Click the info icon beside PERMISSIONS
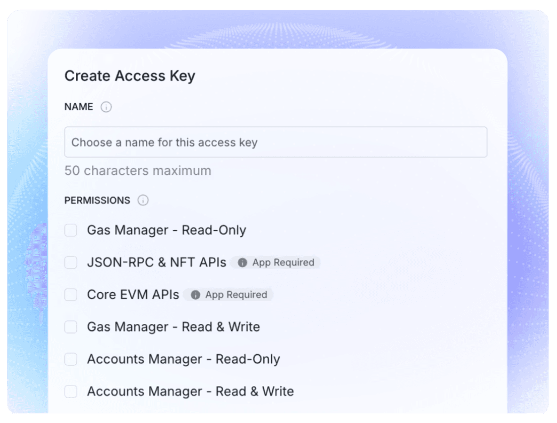Viewport: 557px width, 423px height. coord(143,201)
